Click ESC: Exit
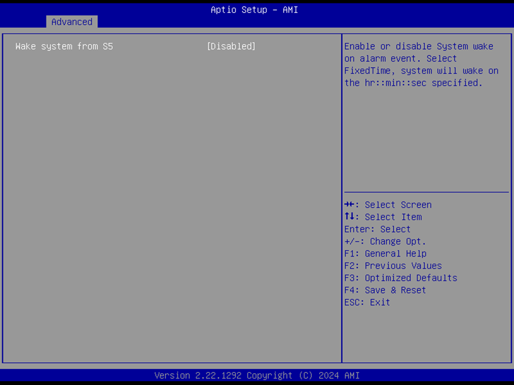Viewport: 514px width, 385px height. [x=367, y=302]
